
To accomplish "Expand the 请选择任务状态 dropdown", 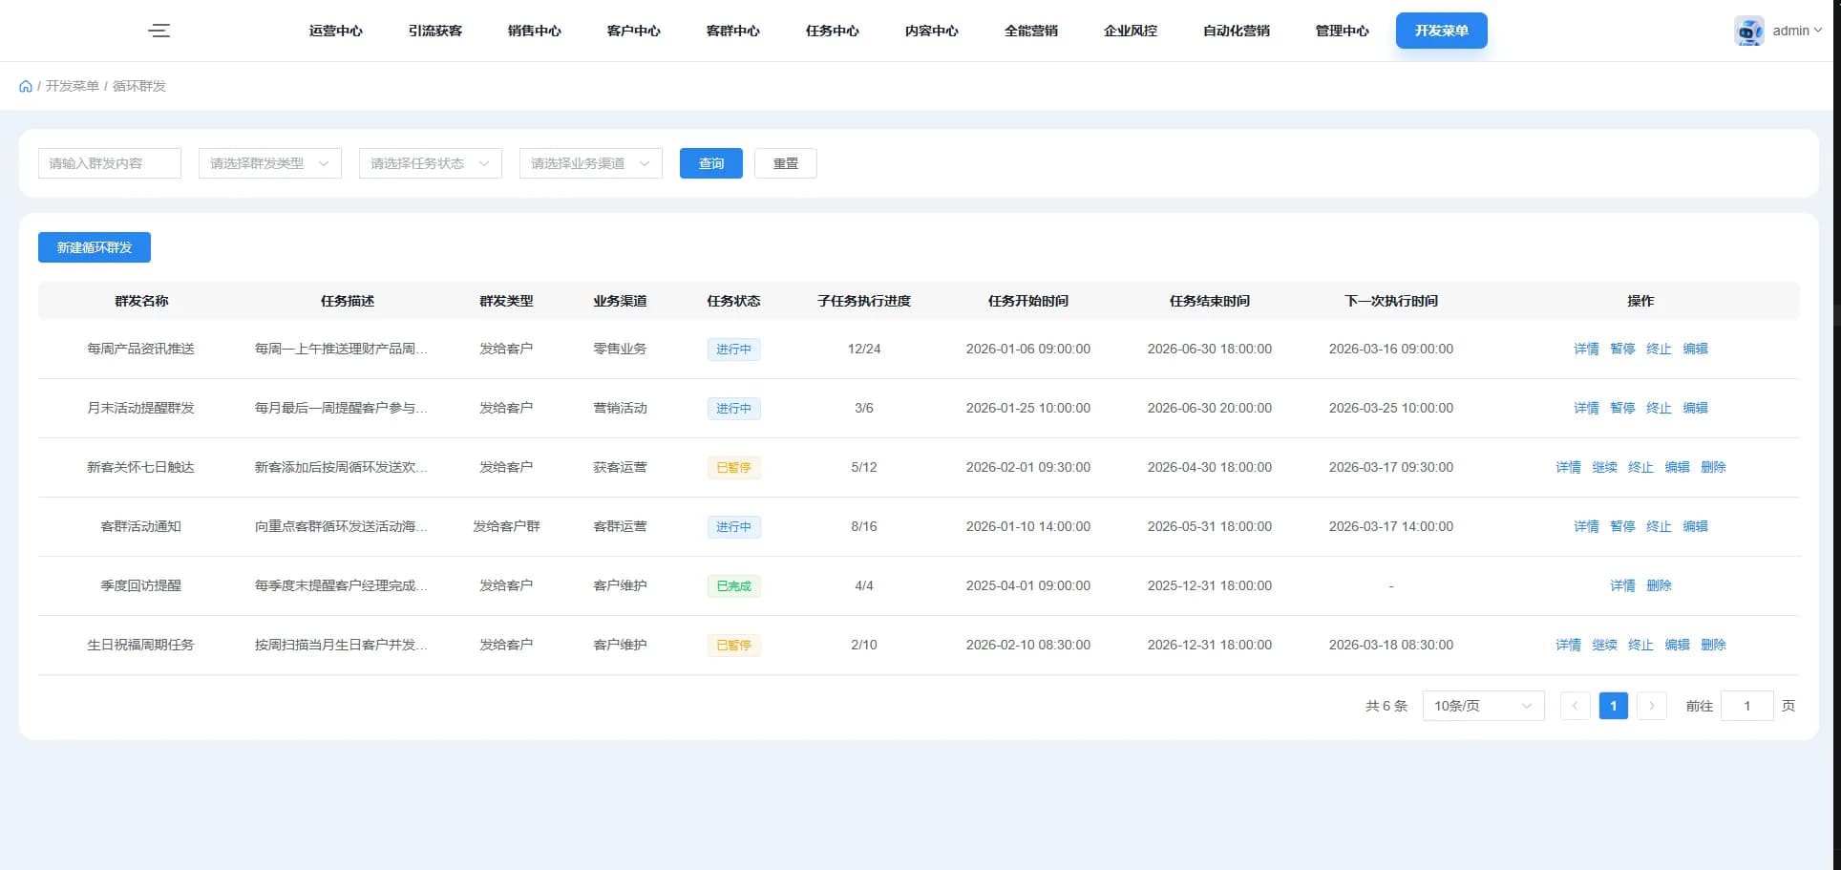I will (431, 163).
